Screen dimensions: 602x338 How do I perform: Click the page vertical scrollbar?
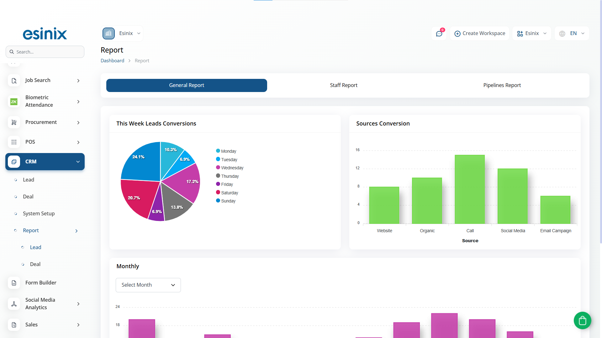(x=600, y=122)
